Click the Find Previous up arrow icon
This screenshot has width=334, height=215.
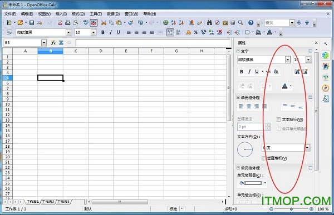(307, 23)
